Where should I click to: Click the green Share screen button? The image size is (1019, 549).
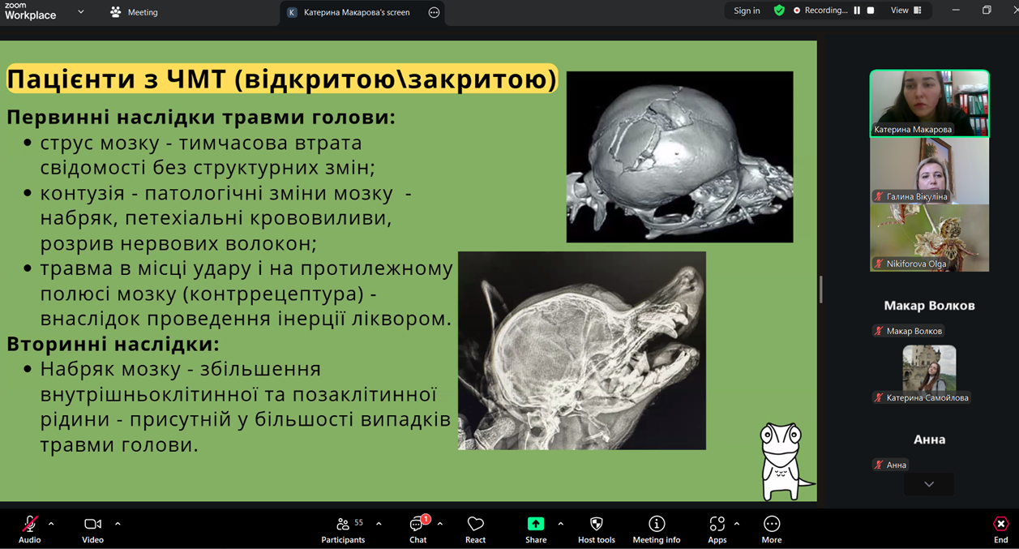(536, 529)
